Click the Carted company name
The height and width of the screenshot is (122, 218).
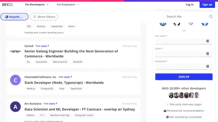29,46
